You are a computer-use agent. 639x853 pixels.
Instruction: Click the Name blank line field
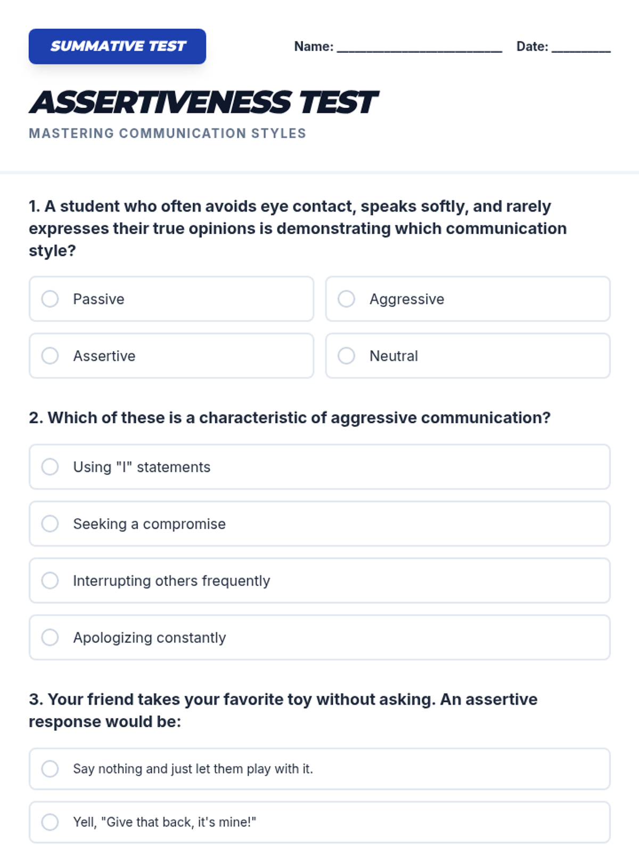point(420,47)
